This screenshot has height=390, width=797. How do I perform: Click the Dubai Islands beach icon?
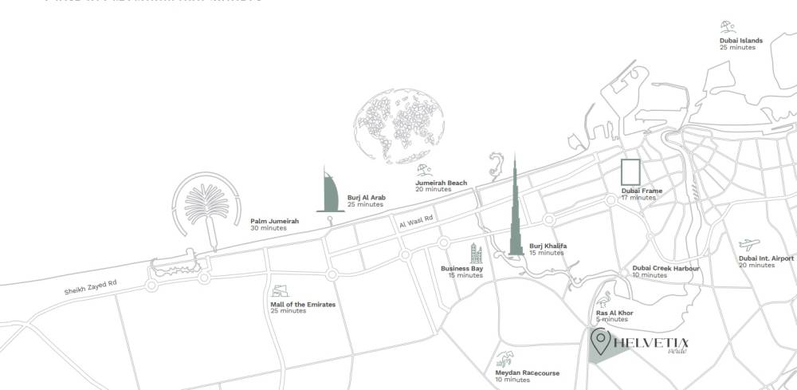click(728, 27)
